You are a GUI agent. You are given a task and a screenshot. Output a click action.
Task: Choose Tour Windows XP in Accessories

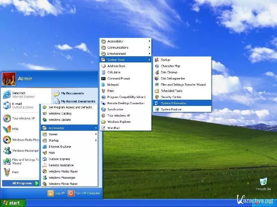[125, 116]
